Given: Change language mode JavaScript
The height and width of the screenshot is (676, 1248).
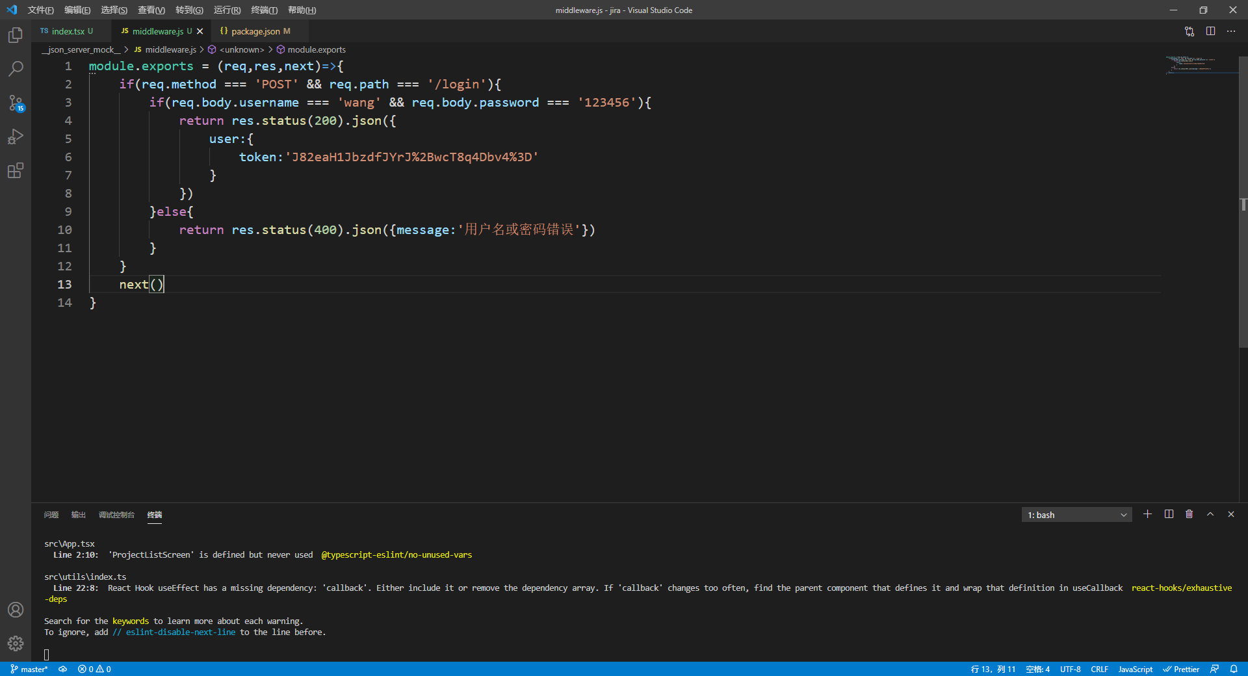Looking at the screenshot, I should (1135, 669).
